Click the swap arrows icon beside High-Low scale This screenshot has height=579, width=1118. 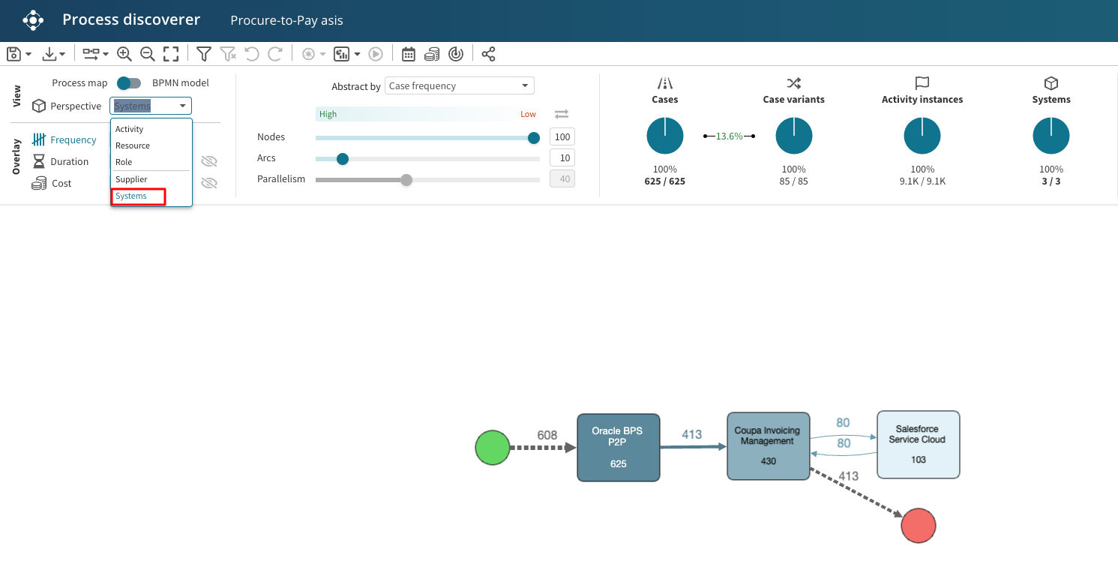tap(562, 114)
